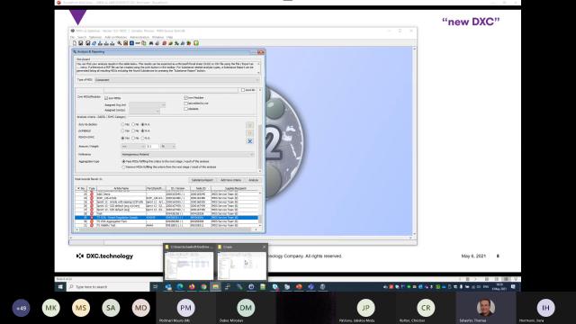Open the percent unit dropdown
Viewport: 576px width, 324px height.
(x=168, y=146)
